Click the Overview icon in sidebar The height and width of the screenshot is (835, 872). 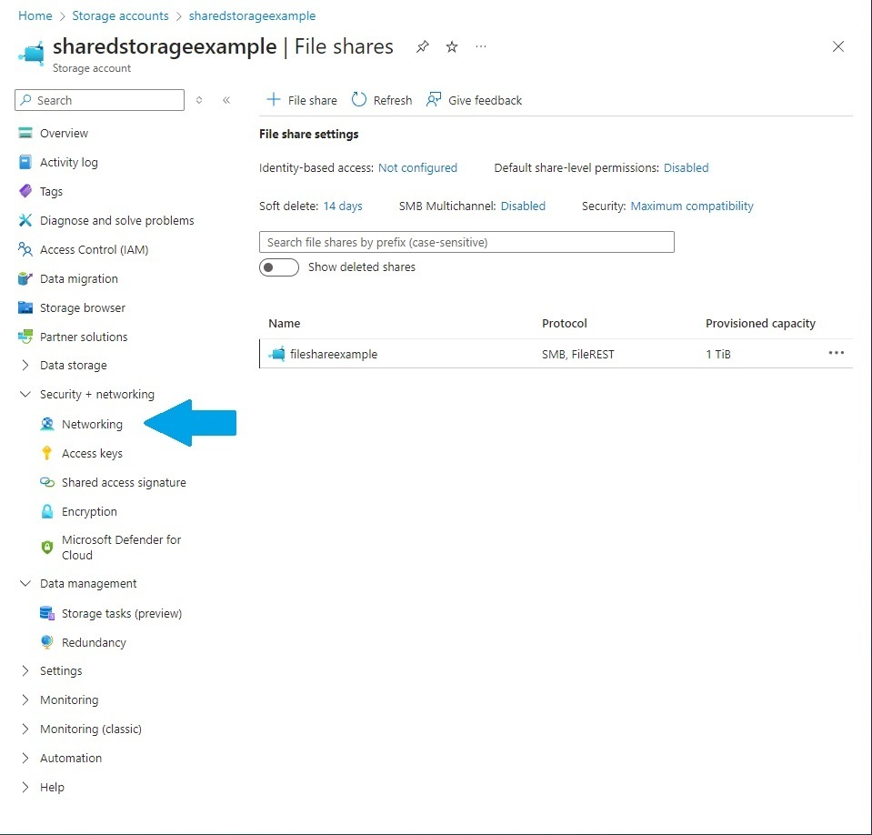click(25, 133)
